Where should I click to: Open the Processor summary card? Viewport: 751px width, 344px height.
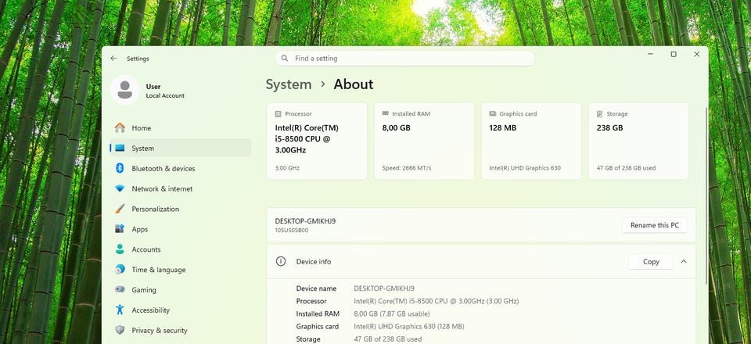317,142
